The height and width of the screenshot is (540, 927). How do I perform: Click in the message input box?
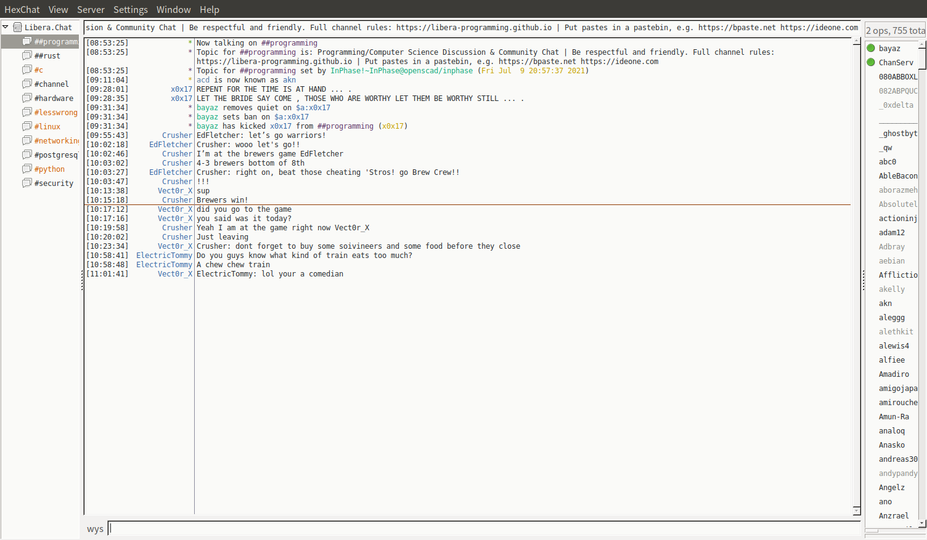[484, 528]
